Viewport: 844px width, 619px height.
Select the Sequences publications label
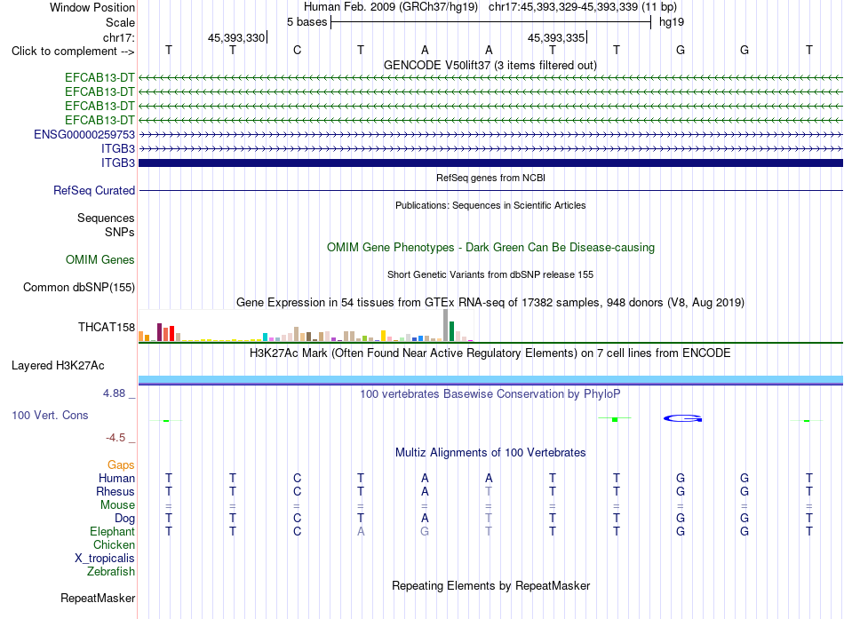(106, 218)
